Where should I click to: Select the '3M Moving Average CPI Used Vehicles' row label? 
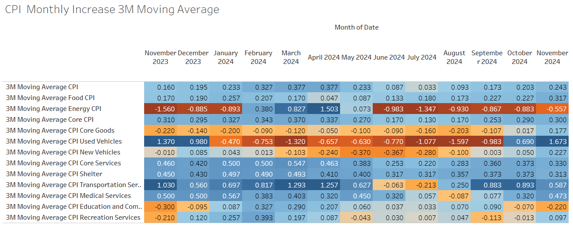[64, 141]
